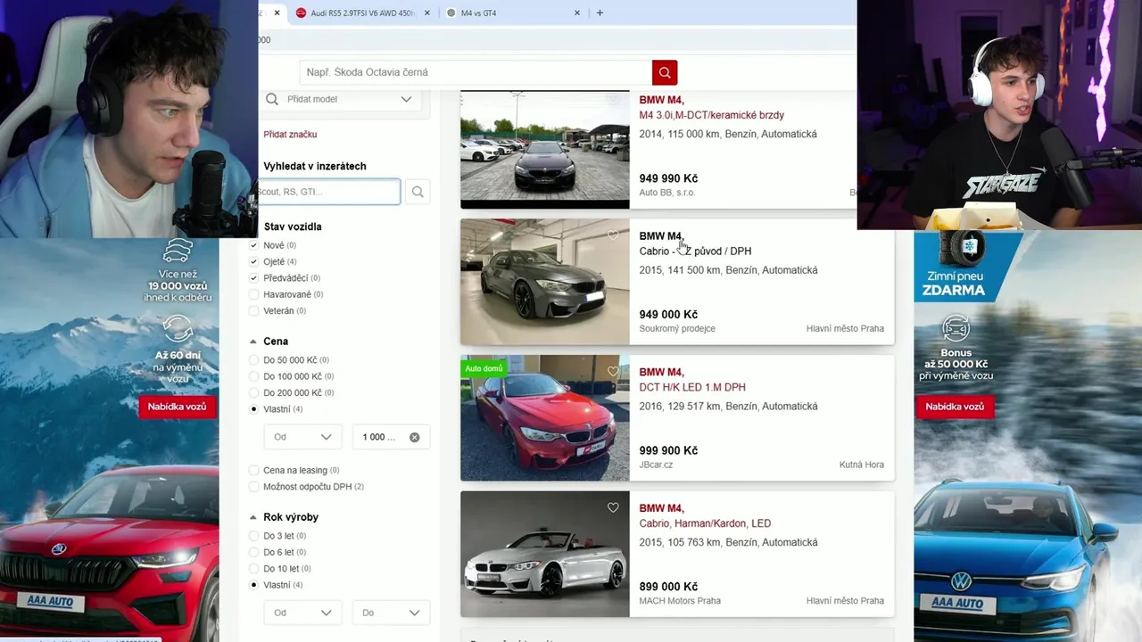Open the Cabrio, Harman/Kardon, LED listing

[705, 523]
